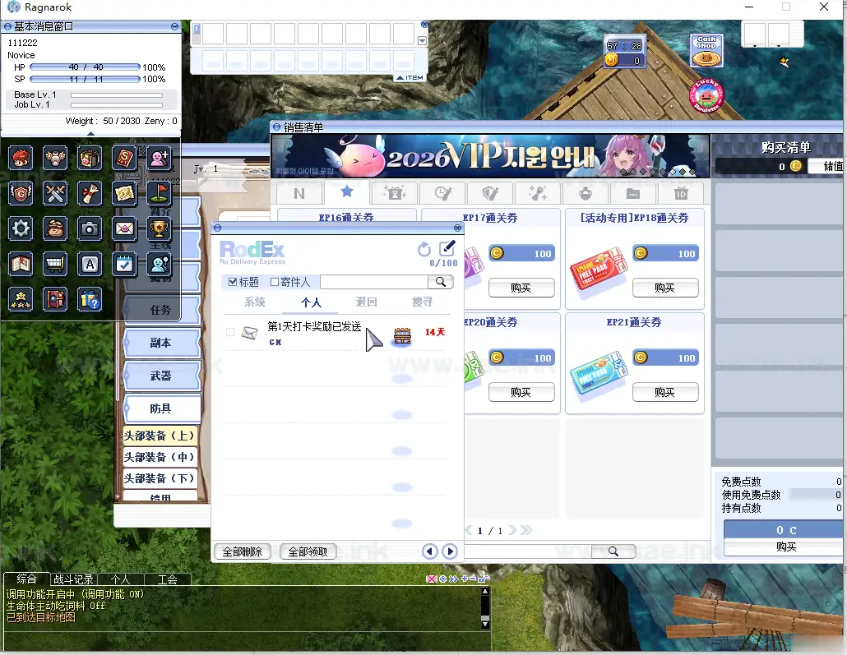
Task: Buy the EP17通关券 item
Action: (521, 288)
